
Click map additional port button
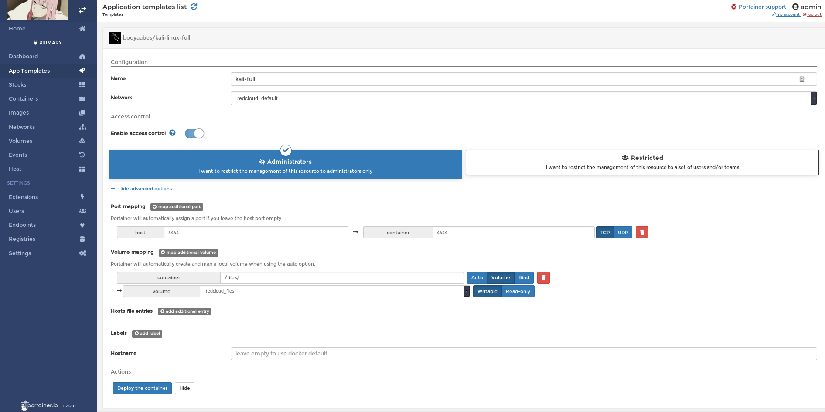[177, 207]
